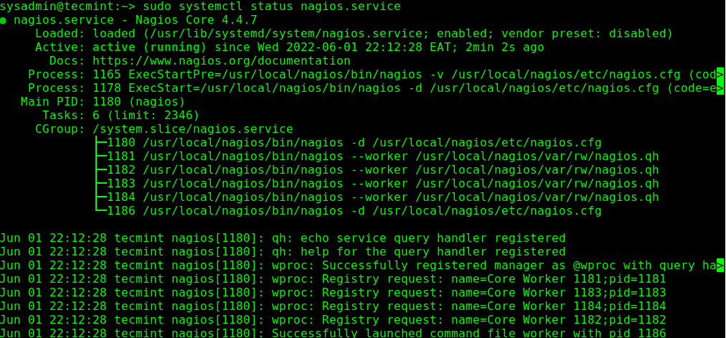Click log line for Core Worker 1181 registry request
The width and height of the screenshot is (726, 338).
(333, 280)
